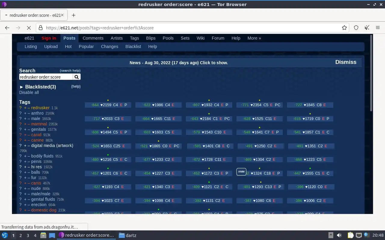Screen dimensions: 385x240
Task: Click the minus to exclude digital media (artwork)
Action: (29, 145)
